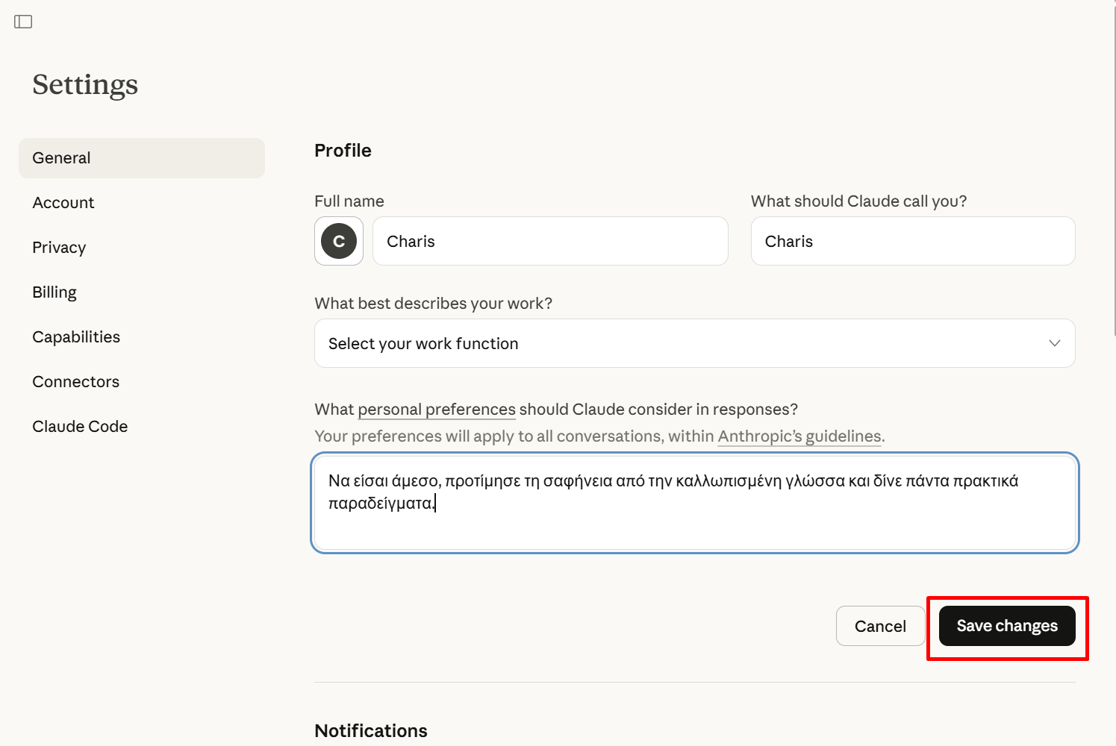The width and height of the screenshot is (1116, 746).
Task: Open the Billing section
Action: click(54, 292)
